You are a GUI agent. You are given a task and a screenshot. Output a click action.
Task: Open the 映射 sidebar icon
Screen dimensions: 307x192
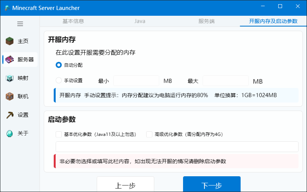coord(10,78)
